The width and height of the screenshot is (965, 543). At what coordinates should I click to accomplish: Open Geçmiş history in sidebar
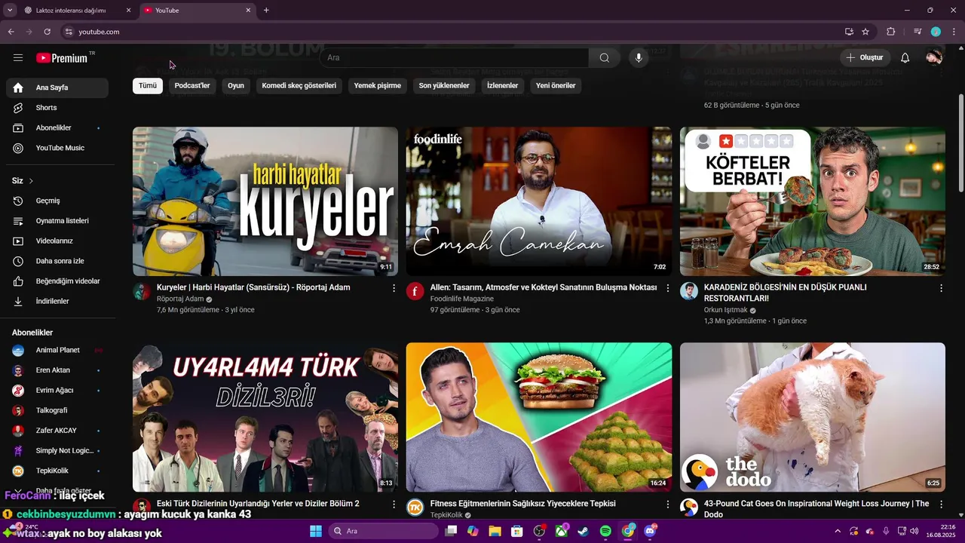point(57,201)
